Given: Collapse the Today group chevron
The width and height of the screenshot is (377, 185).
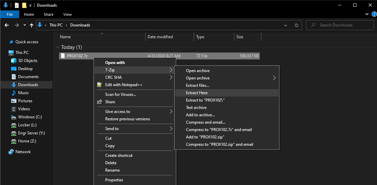Looking at the screenshot, I should pyautogui.click(x=58, y=47).
